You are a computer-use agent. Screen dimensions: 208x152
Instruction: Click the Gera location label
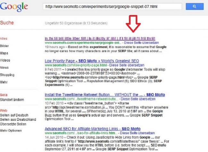4,95
